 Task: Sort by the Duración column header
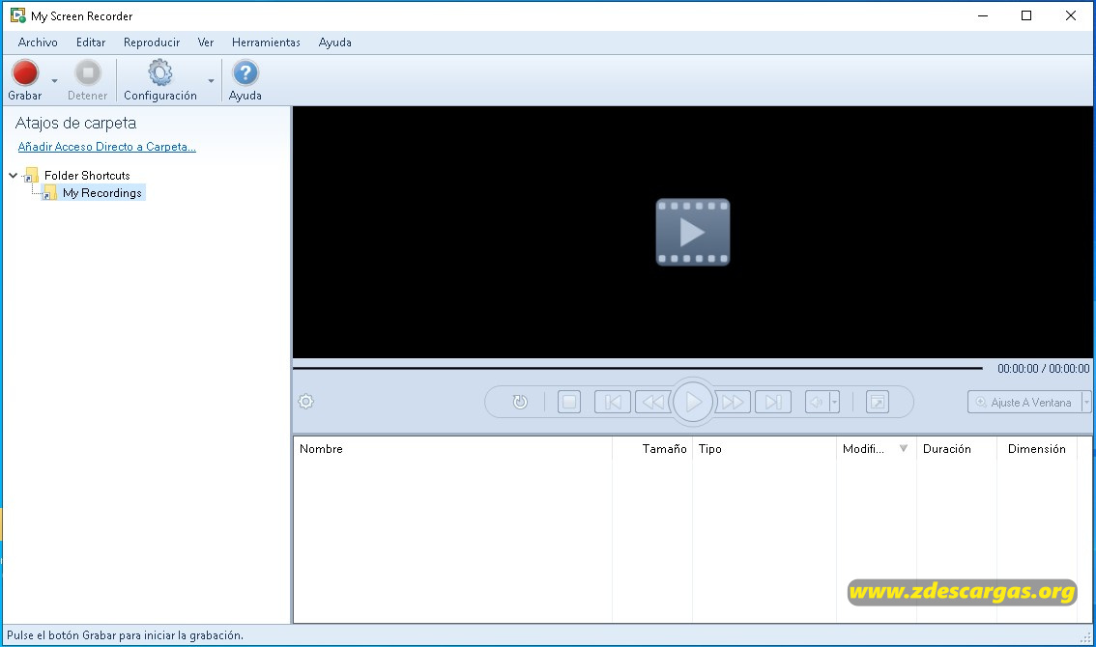tap(956, 449)
